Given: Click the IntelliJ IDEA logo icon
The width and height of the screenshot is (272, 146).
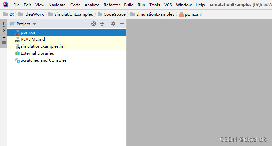Looking at the screenshot, I should click(6, 4).
